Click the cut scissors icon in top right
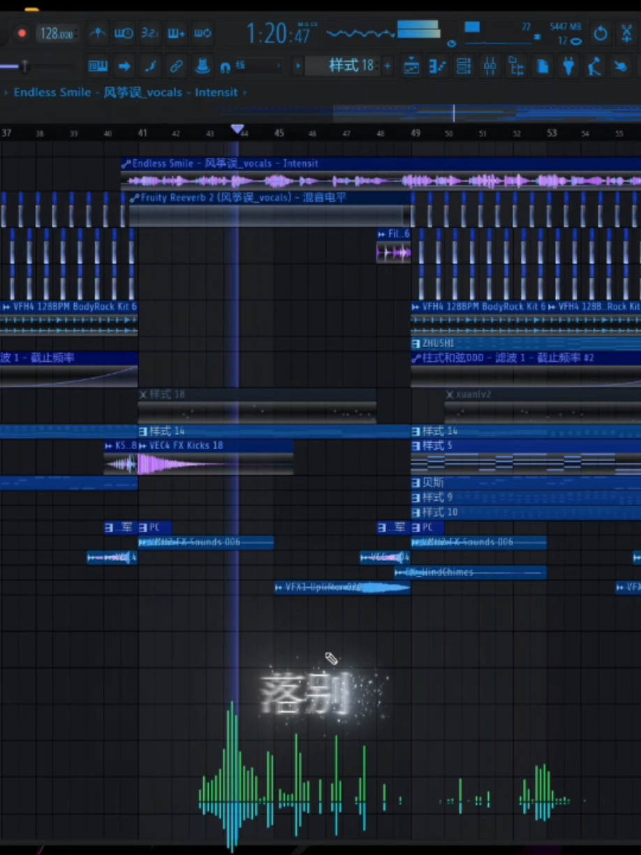 coord(626,33)
